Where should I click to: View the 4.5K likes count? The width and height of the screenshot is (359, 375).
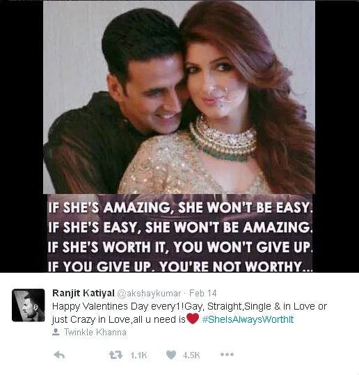pos(191,355)
